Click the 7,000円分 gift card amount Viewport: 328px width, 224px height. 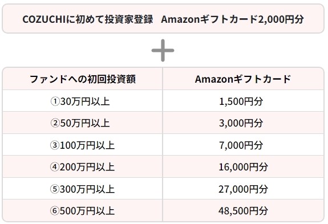click(x=241, y=145)
